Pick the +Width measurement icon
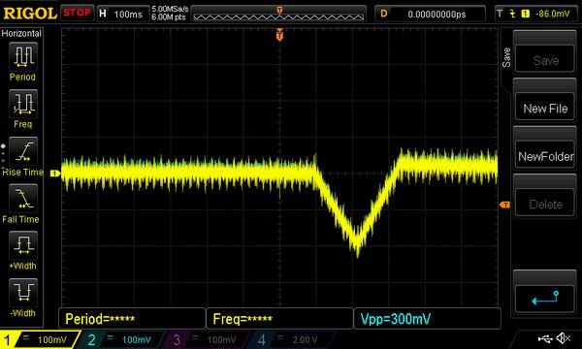582x349 pixels. click(23, 245)
